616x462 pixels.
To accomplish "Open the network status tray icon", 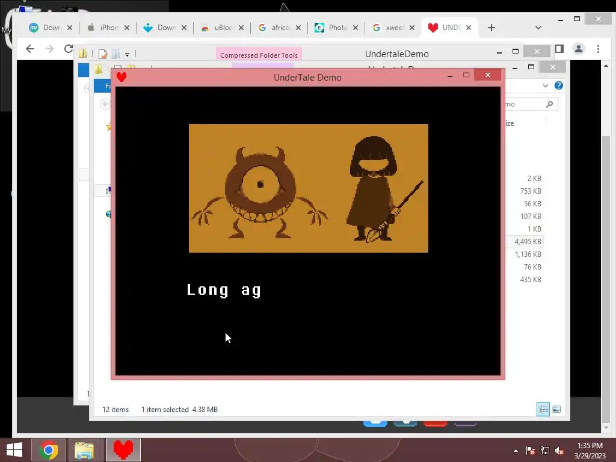I will pyautogui.click(x=545, y=451).
